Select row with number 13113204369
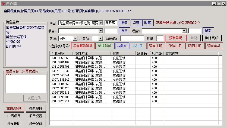Viewport: 227px width, 128px height. tap(136, 84)
